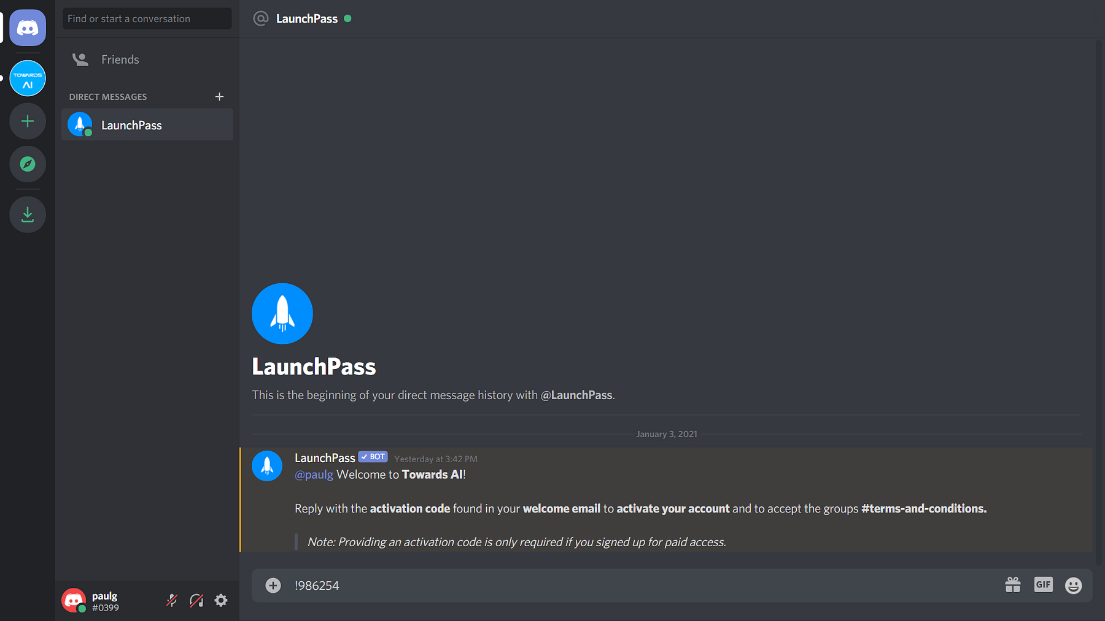The image size is (1105, 621).
Task: Toggle headphone deafen
Action: pyautogui.click(x=196, y=600)
